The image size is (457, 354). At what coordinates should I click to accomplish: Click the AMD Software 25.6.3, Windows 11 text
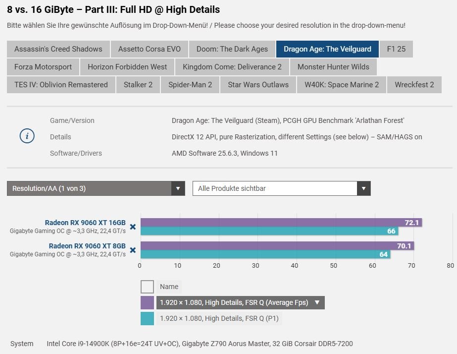tap(225, 153)
